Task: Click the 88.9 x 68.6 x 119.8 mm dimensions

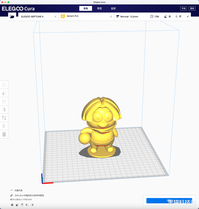Action: [x=21, y=200]
